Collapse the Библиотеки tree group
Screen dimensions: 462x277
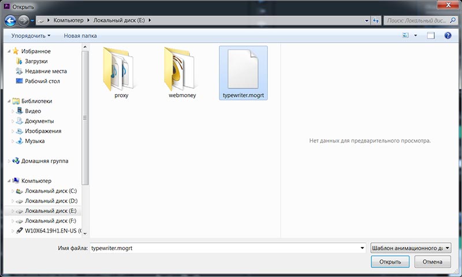[x=9, y=101]
